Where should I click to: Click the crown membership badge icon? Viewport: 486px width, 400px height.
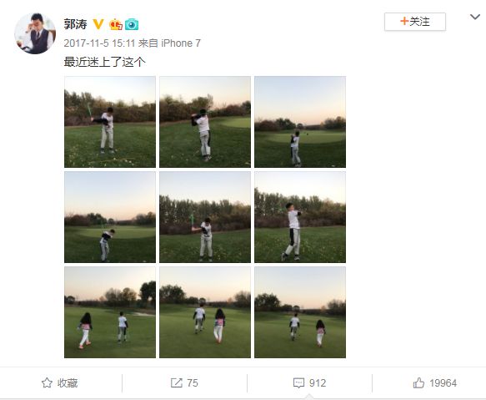[x=116, y=24]
